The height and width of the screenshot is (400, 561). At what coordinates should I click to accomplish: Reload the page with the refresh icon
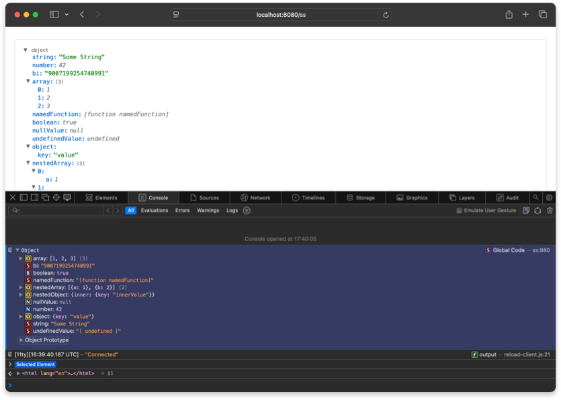386,15
